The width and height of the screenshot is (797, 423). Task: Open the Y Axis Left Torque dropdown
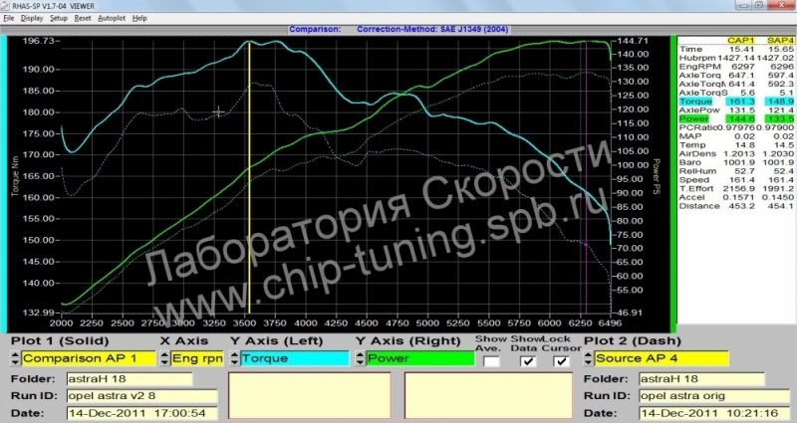pos(286,358)
